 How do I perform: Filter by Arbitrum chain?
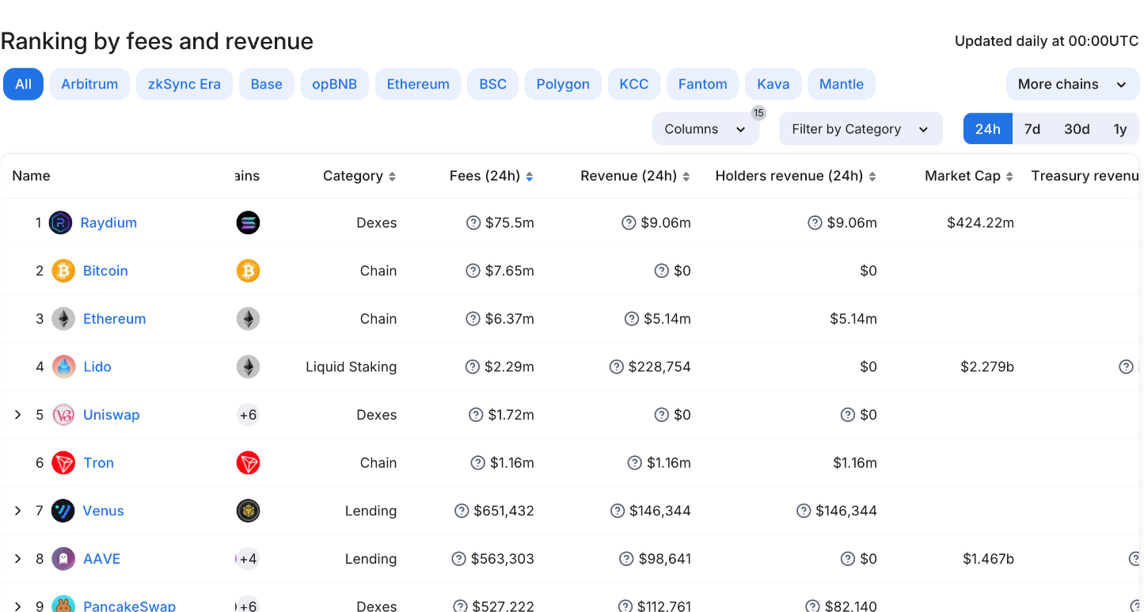[x=89, y=84]
